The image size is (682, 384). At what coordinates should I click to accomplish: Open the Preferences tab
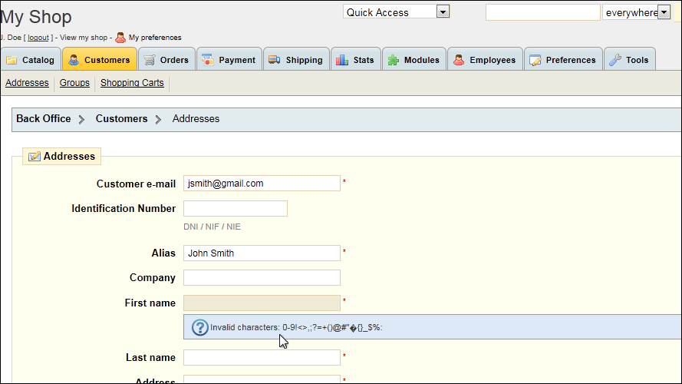coord(563,59)
